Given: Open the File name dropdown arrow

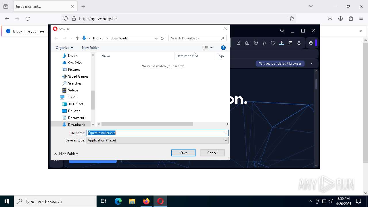Looking at the screenshot, I should (x=226, y=133).
